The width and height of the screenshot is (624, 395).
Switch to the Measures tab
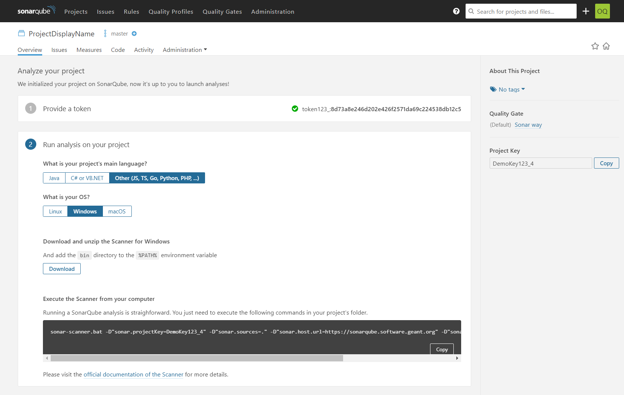[x=89, y=50]
